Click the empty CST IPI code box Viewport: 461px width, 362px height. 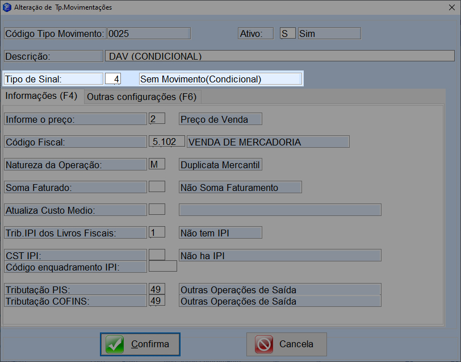click(x=156, y=255)
